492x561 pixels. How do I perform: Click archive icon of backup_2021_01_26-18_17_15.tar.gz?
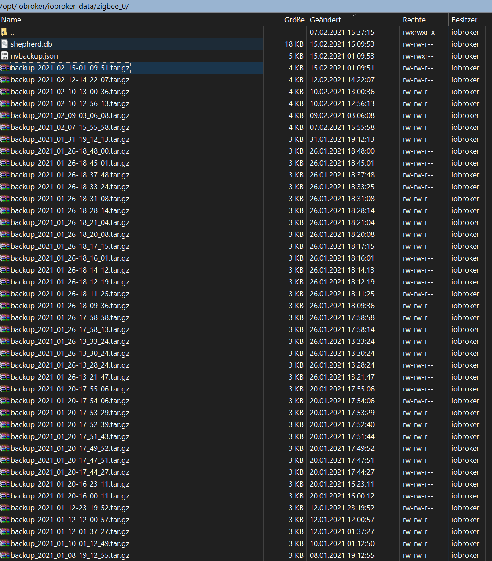[5, 246]
